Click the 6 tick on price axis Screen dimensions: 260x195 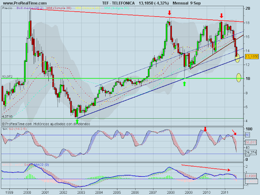247,107
